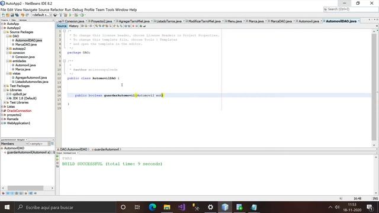Open the Refactor menu

tap(57, 9)
